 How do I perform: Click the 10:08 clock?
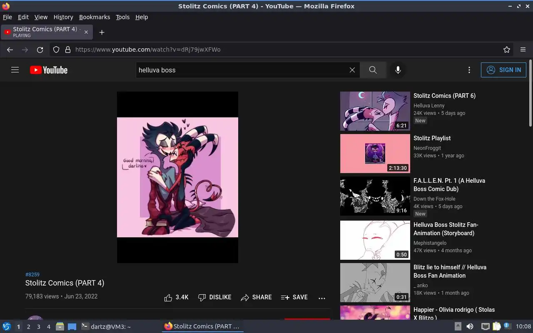point(523,326)
